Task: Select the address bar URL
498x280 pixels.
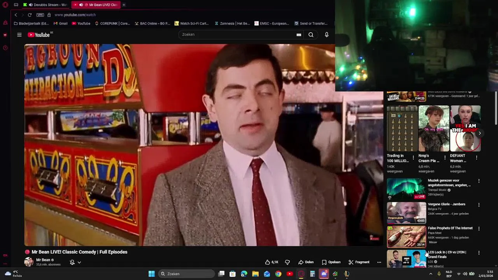Action: coord(75,15)
